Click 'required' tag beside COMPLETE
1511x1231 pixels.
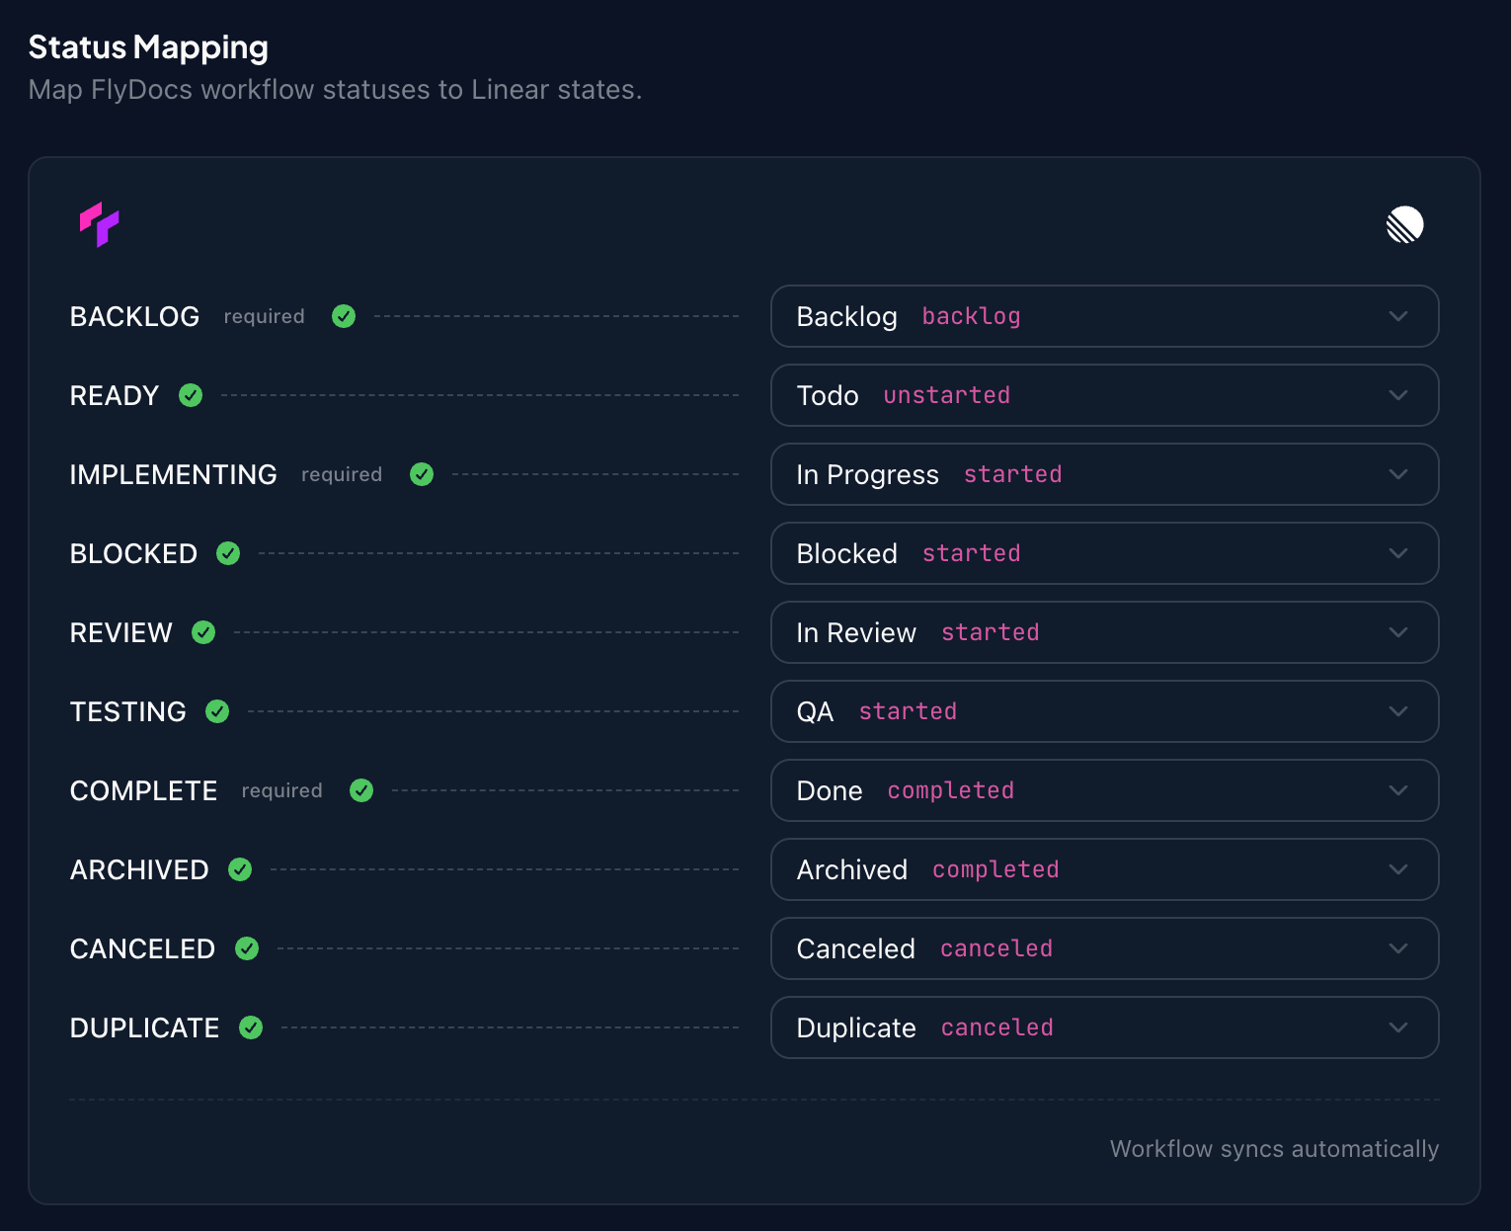pyautogui.click(x=281, y=791)
